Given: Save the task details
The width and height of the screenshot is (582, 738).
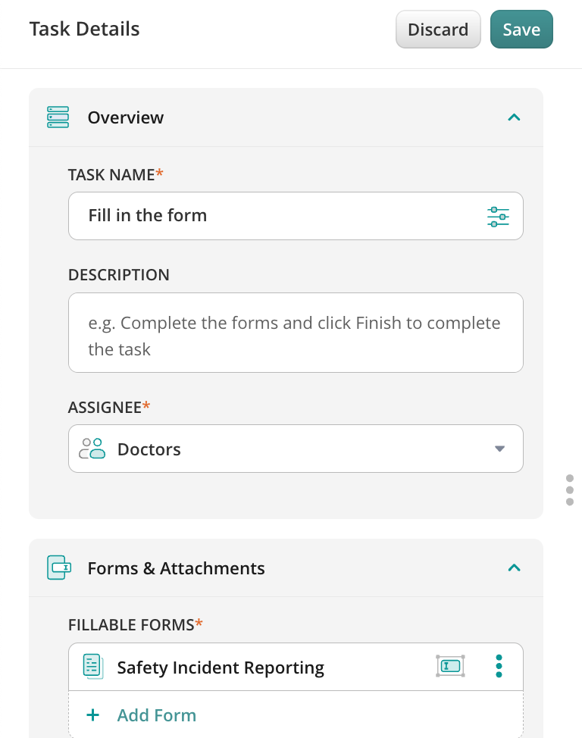Looking at the screenshot, I should (521, 30).
